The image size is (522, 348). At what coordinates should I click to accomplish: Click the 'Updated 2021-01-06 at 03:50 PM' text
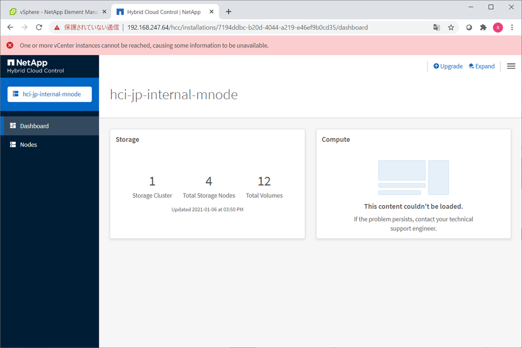207,209
